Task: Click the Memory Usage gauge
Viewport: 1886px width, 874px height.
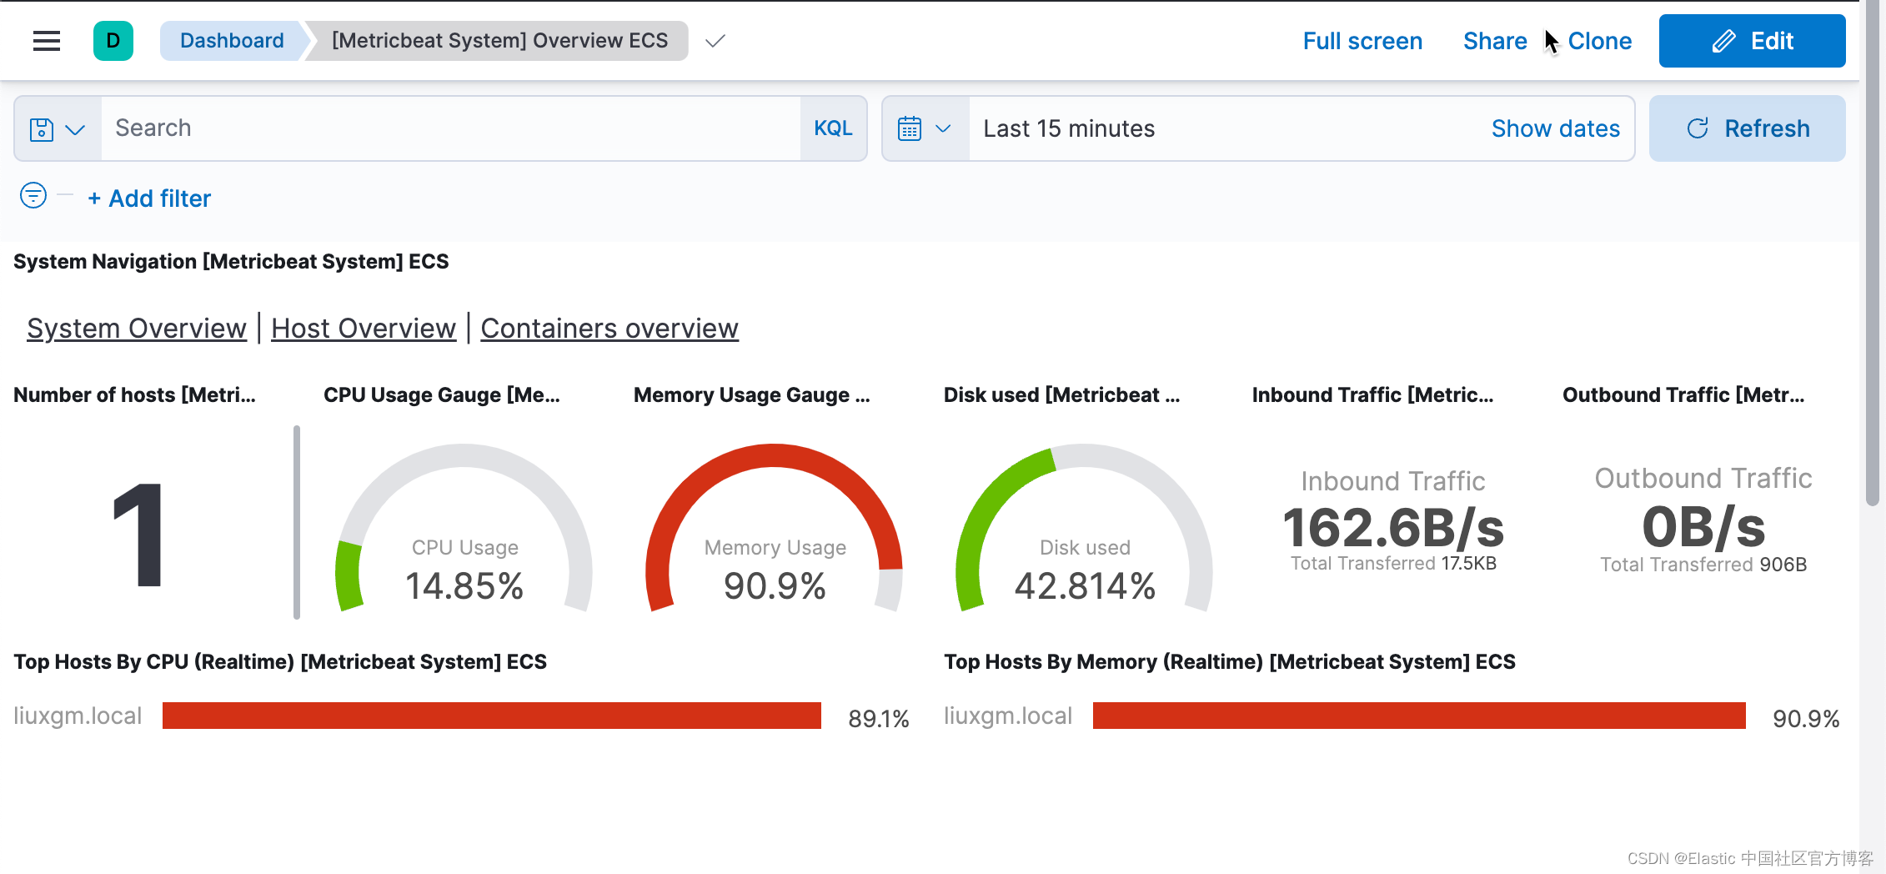Action: coord(775,529)
